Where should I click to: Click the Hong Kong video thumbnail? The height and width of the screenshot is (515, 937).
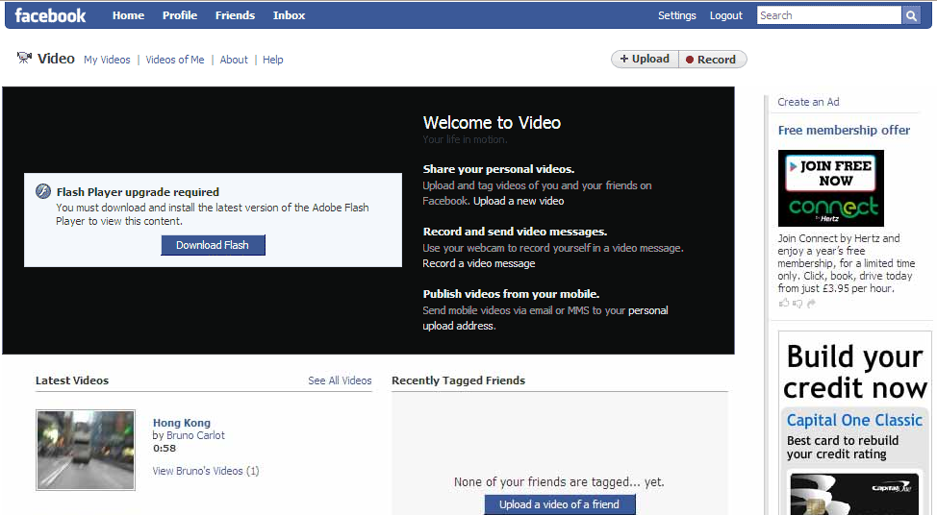pos(86,450)
